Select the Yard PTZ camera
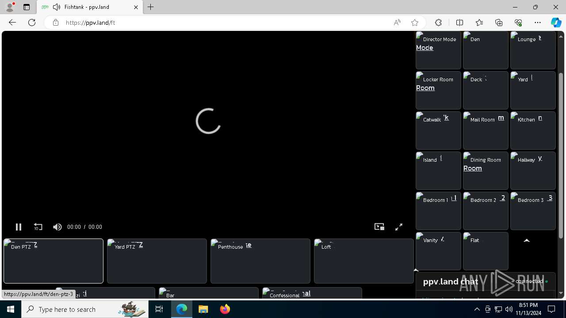 click(x=157, y=261)
